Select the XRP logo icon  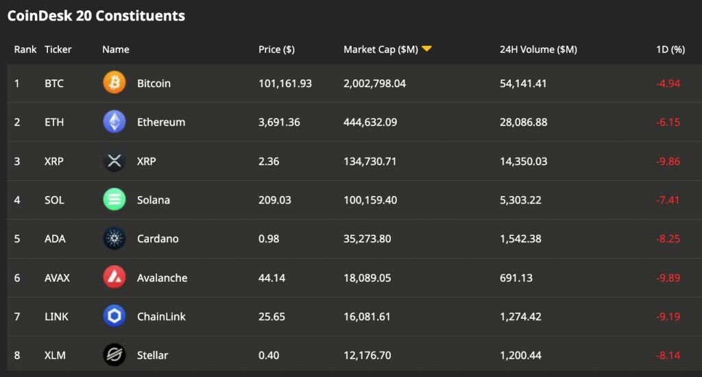[114, 161]
